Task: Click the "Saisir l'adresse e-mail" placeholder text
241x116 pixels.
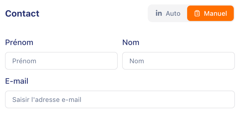Action: click(x=47, y=100)
